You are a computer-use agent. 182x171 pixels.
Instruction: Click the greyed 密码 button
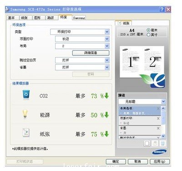91,74
